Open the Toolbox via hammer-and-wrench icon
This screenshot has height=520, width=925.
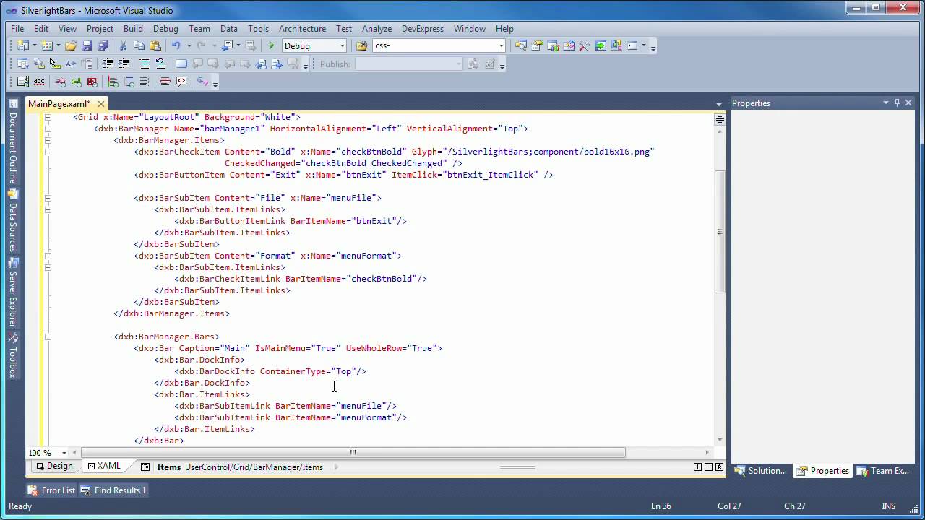click(x=585, y=45)
